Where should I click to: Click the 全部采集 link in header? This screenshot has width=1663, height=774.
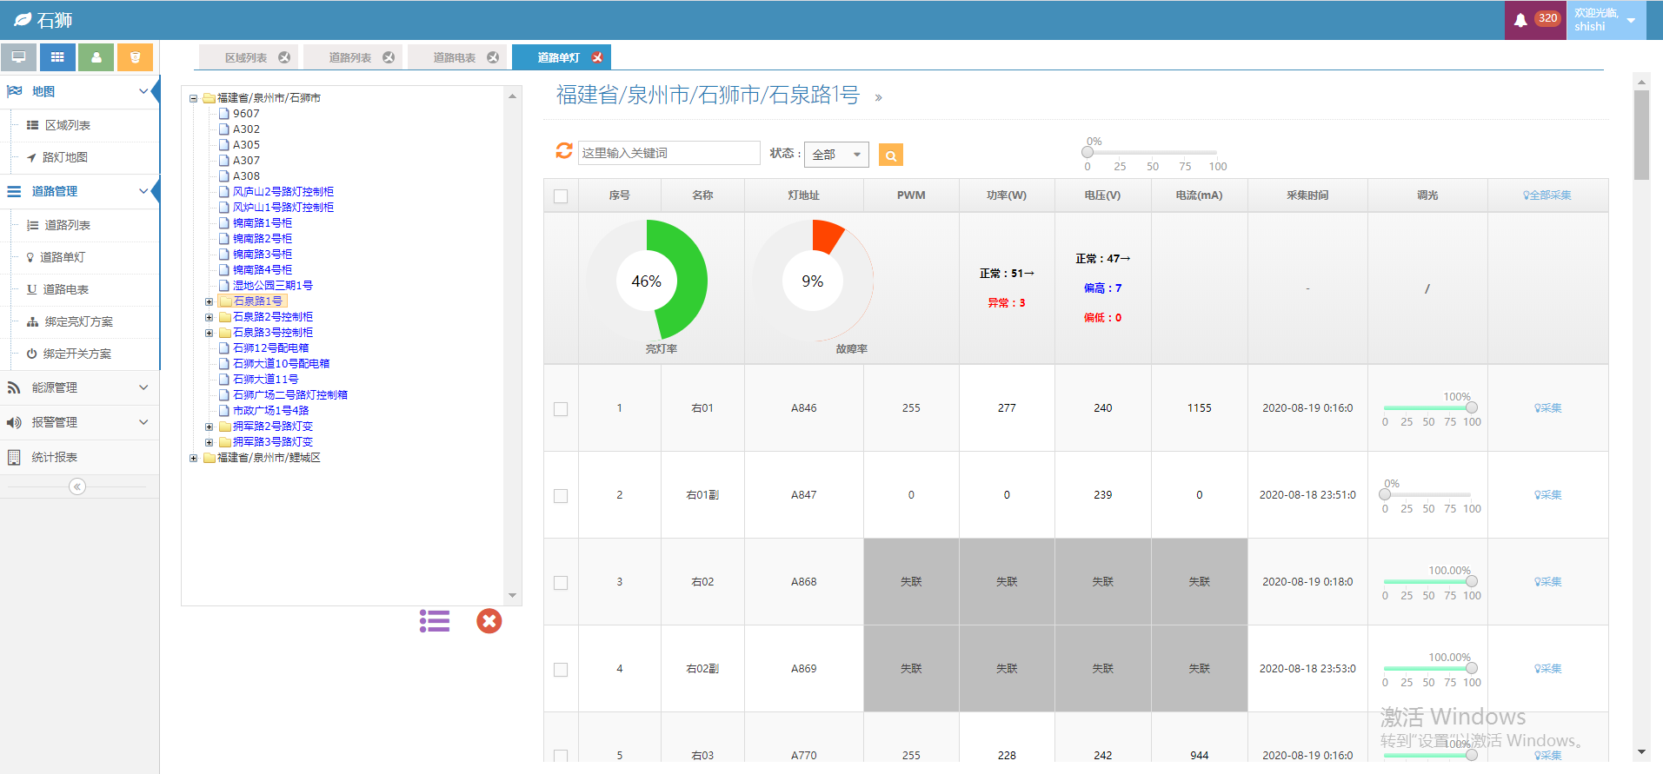[x=1547, y=195]
